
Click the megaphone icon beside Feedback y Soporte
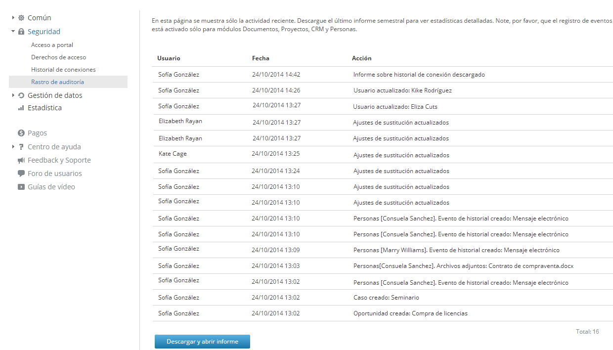pyautogui.click(x=21, y=160)
